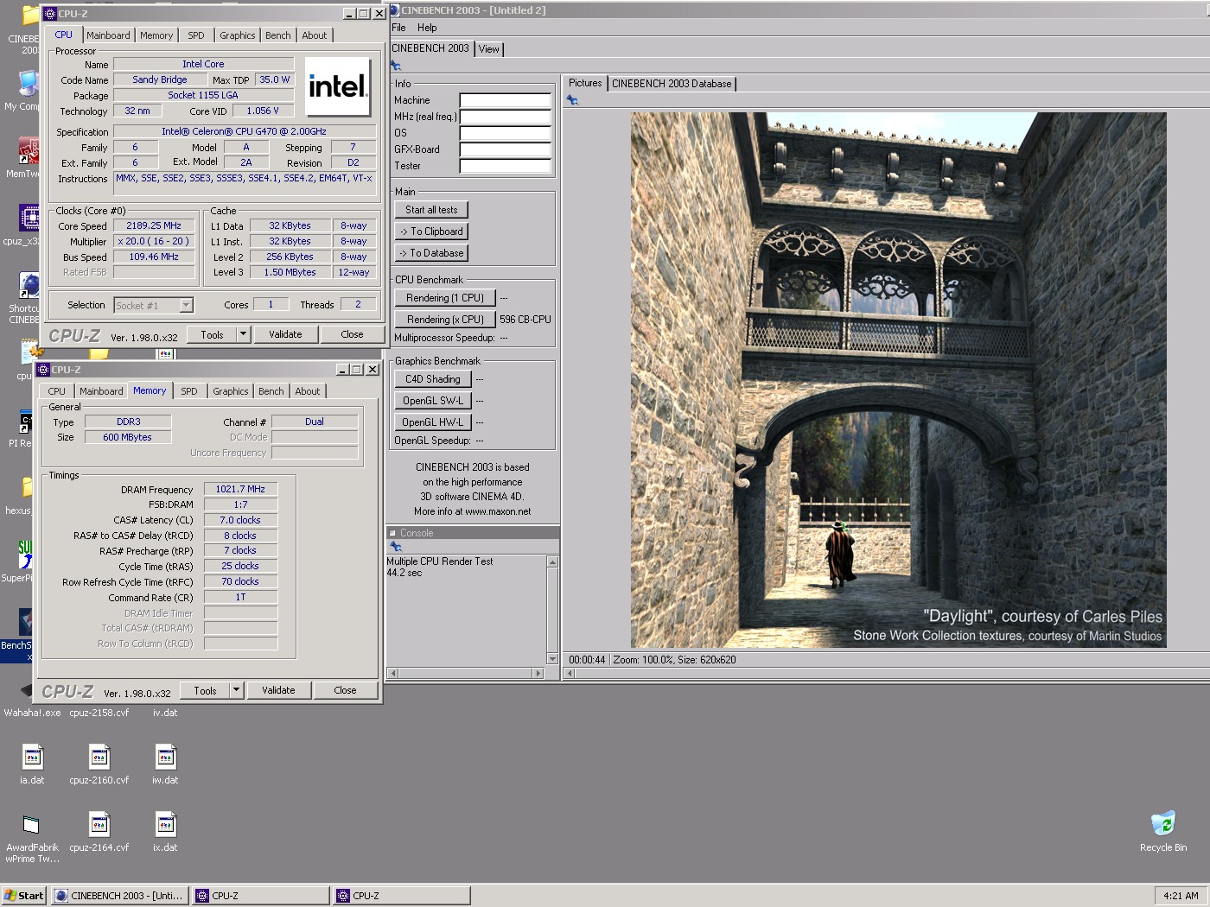Viewport: 1210px width, 907px height.
Task: Click second CPU-Z taskbar button
Action: [x=402, y=896]
